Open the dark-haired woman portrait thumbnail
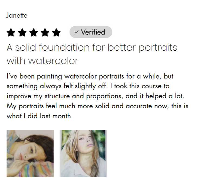200x183 pixels. (30, 153)
